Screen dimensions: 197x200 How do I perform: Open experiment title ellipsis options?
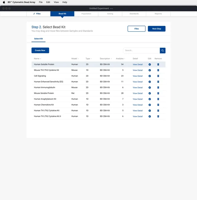(x=111, y=9)
